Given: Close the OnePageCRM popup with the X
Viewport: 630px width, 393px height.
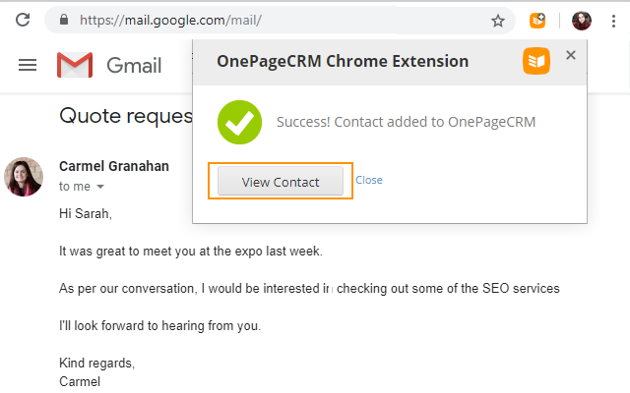Looking at the screenshot, I should coord(571,55).
